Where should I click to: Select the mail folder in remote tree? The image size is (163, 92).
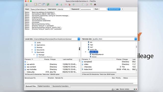tap(91, 47)
